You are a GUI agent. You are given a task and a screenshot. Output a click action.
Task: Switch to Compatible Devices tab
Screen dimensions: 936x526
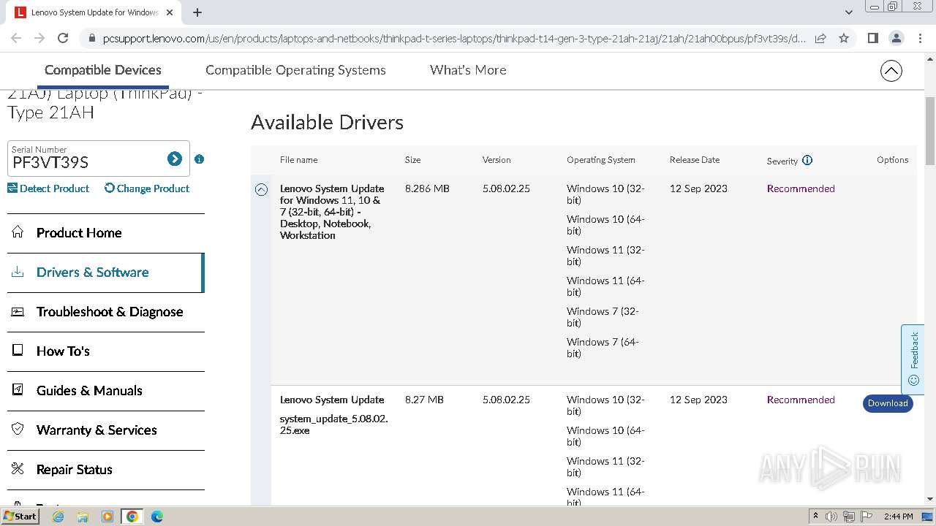click(103, 70)
